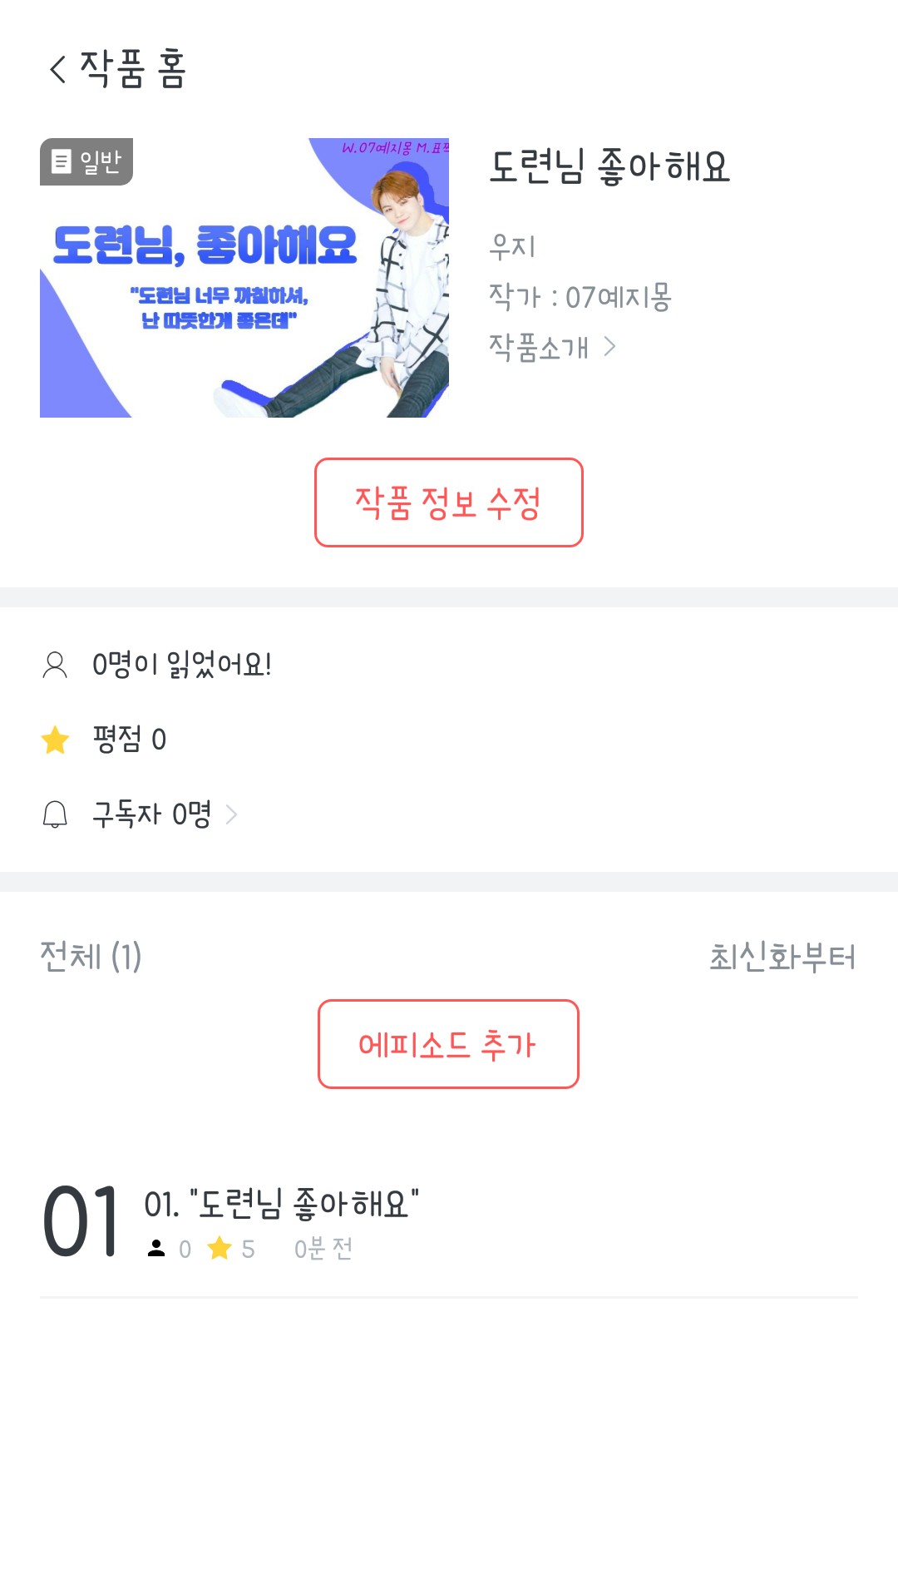This screenshot has width=898, height=1594.
Task: Open episode 01. "도련님 좋아해요"
Action: tap(281, 1204)
